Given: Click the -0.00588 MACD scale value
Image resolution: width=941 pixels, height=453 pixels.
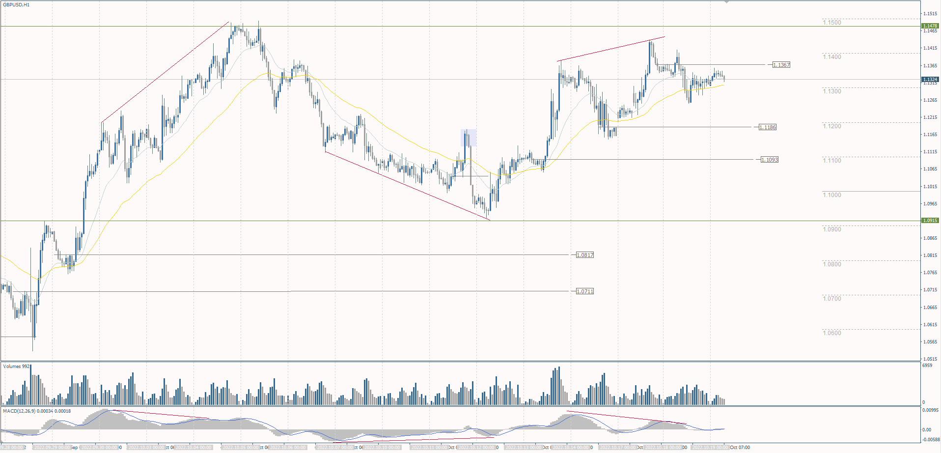Looking at the screenshot, I should click(931, 440).
